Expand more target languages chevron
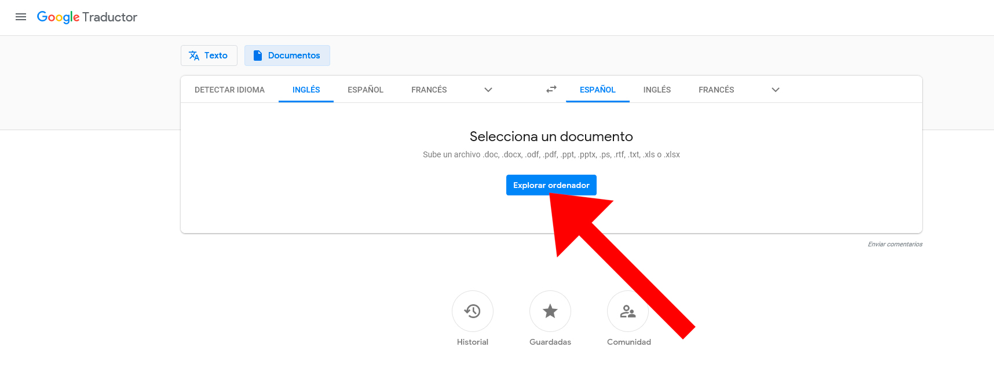The image size is (994, 380). point(776,90)
